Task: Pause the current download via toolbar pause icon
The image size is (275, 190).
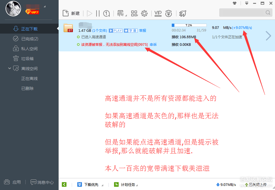Action: point(97,13)
